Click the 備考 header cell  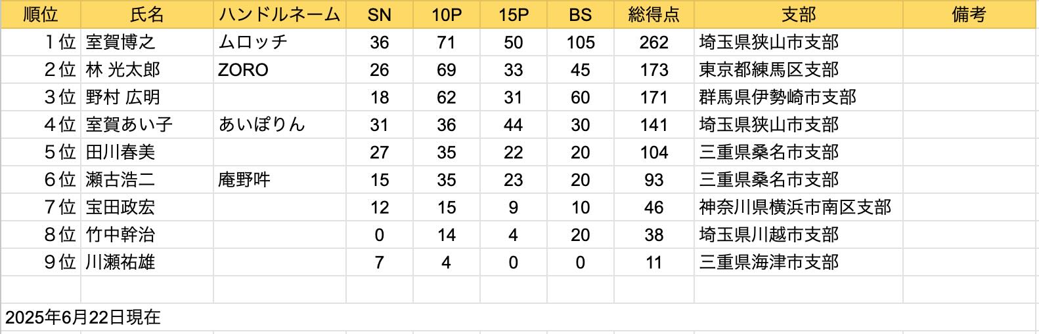pyautogui.click(x=969, y=14)
